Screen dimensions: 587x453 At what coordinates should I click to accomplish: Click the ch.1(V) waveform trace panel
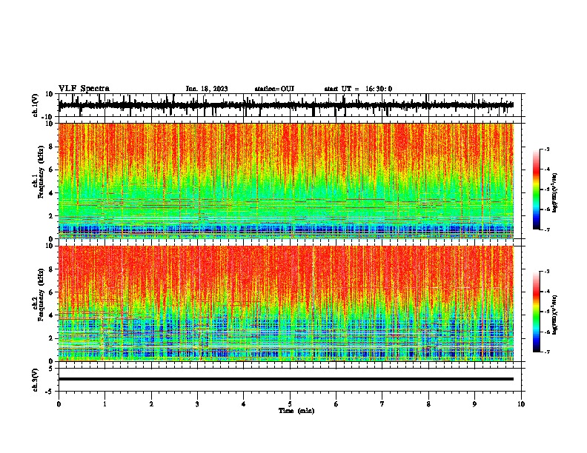point(291,105)
